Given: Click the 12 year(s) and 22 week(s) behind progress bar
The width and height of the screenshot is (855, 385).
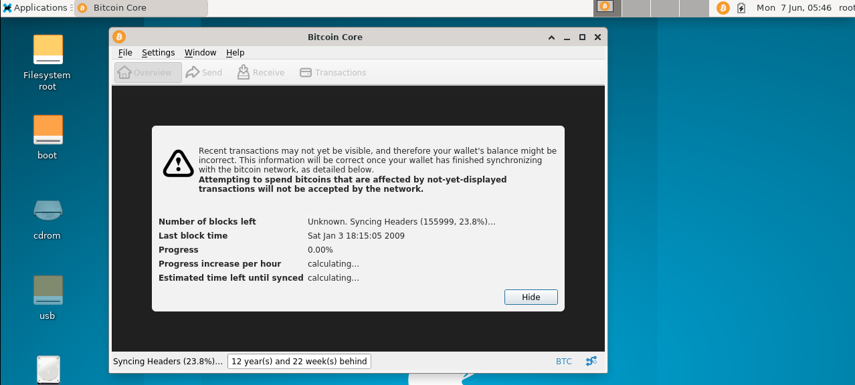Looking at the screenshot, I should point(299,362).
